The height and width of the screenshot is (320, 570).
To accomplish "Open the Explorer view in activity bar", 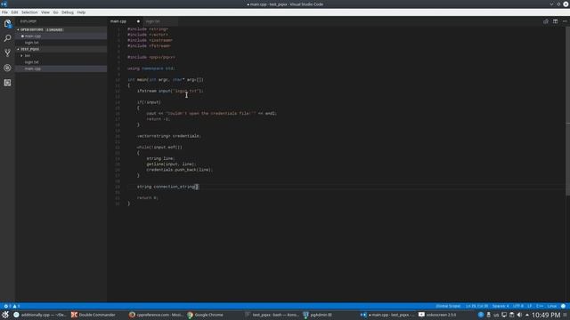I will pyautogui.click(x=7, y=24).
